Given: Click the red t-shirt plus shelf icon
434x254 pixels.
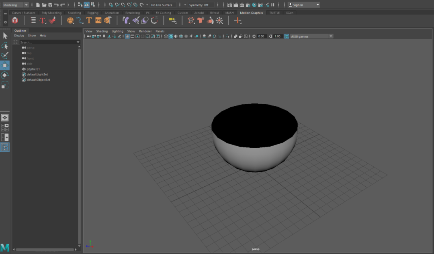Looking at the screenshot, I should pyautogui.click(x=201, y=20).
